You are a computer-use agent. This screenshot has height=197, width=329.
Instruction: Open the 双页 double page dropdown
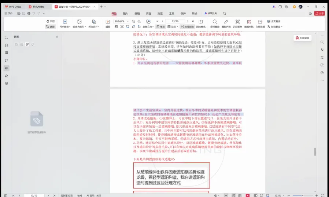pyautogui.click(x=173, y=27)
